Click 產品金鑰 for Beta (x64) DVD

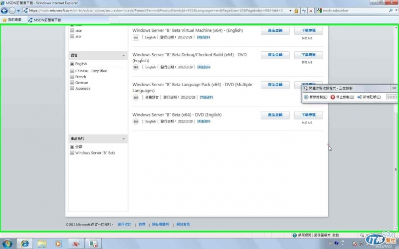(x=275, y=115)
